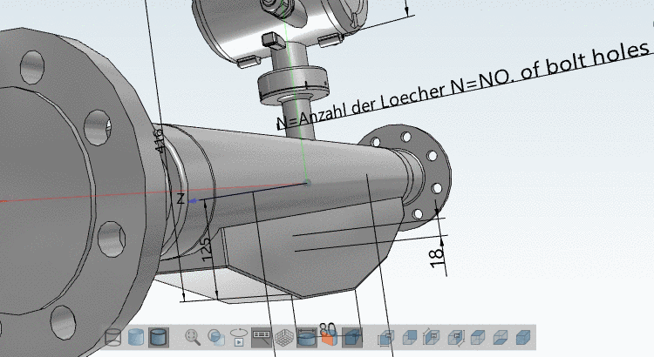Click the dimension value 125
This screenshot has height=357, width=654.
click(207, 250)
